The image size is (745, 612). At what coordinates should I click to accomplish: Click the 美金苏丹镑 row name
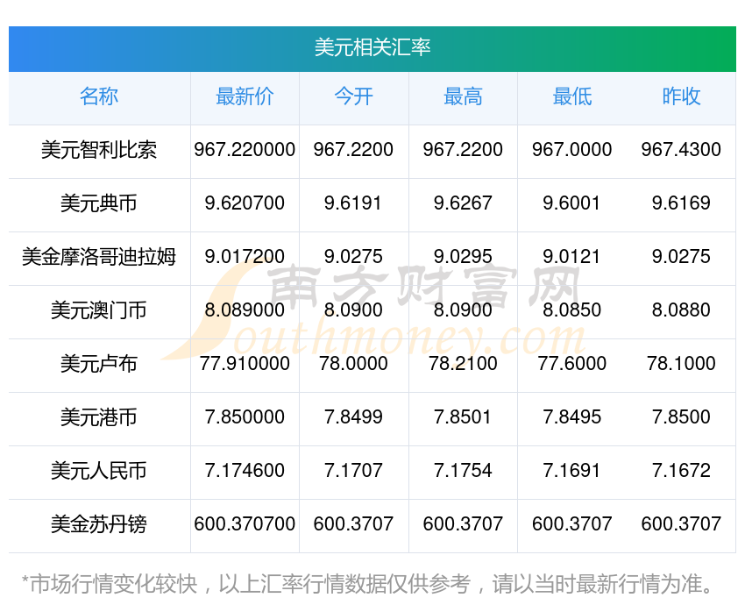tap(99, 524)
